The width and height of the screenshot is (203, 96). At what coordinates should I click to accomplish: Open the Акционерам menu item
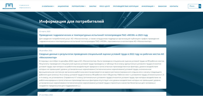pyautogui.click(x=63, y=6)
